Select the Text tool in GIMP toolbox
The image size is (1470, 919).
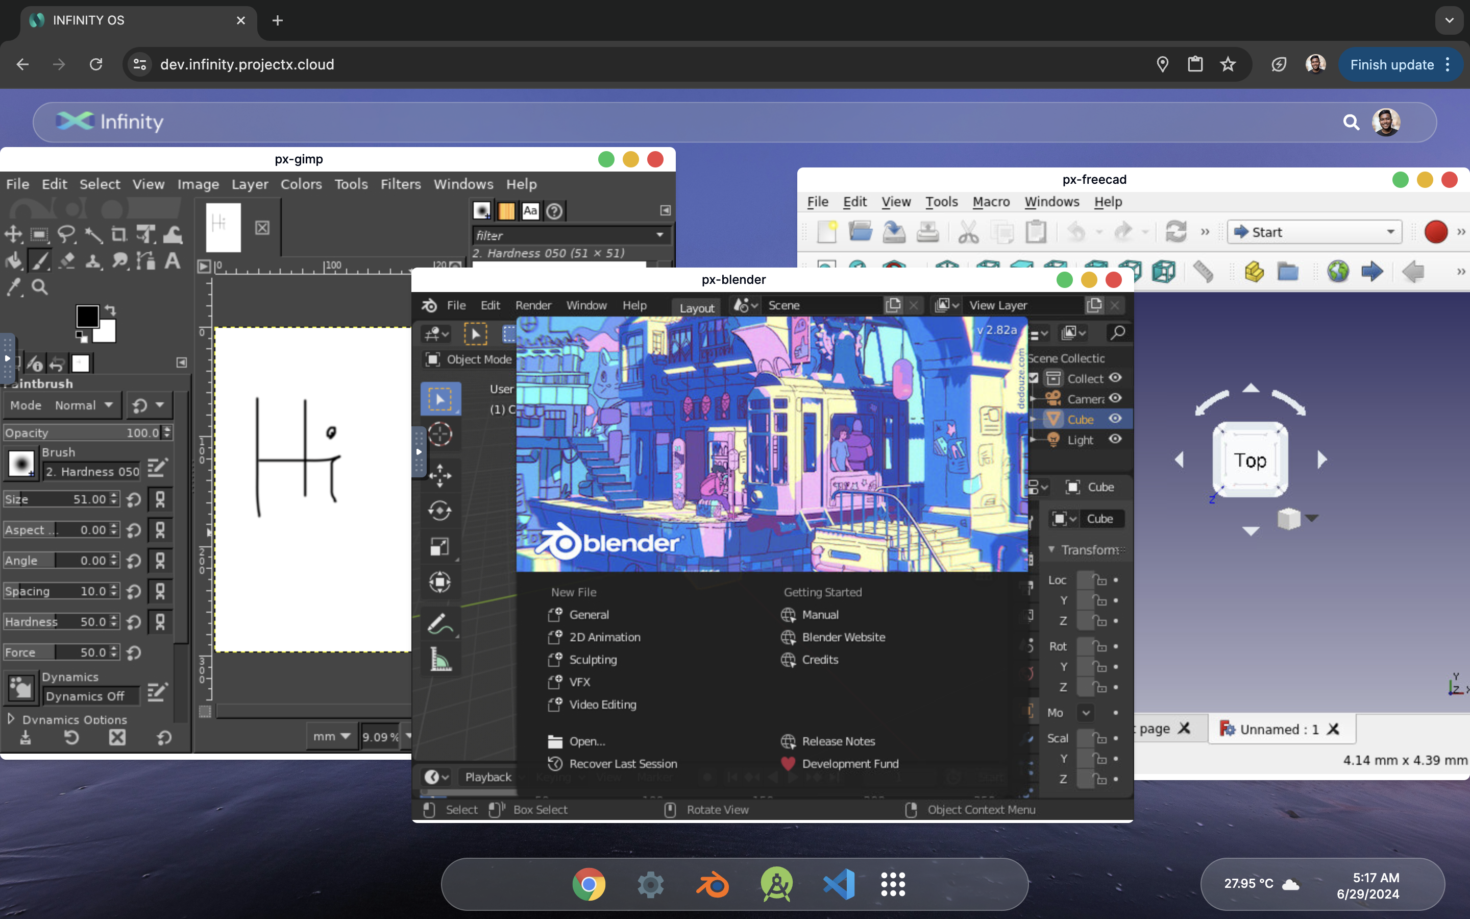(173, 261)
